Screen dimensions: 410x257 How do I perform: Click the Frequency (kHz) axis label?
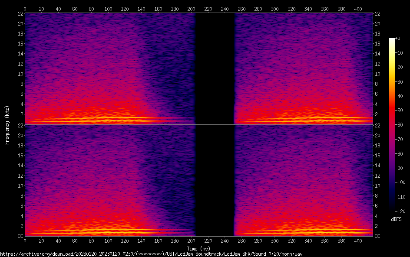(7, 124)
